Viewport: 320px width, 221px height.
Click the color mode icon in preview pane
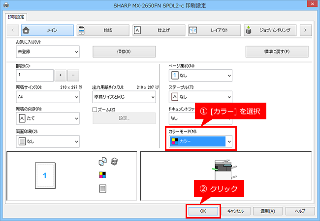(102, 175)
